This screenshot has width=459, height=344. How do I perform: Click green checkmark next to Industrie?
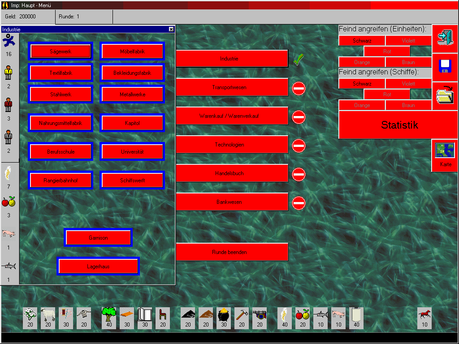pos(299,59)
